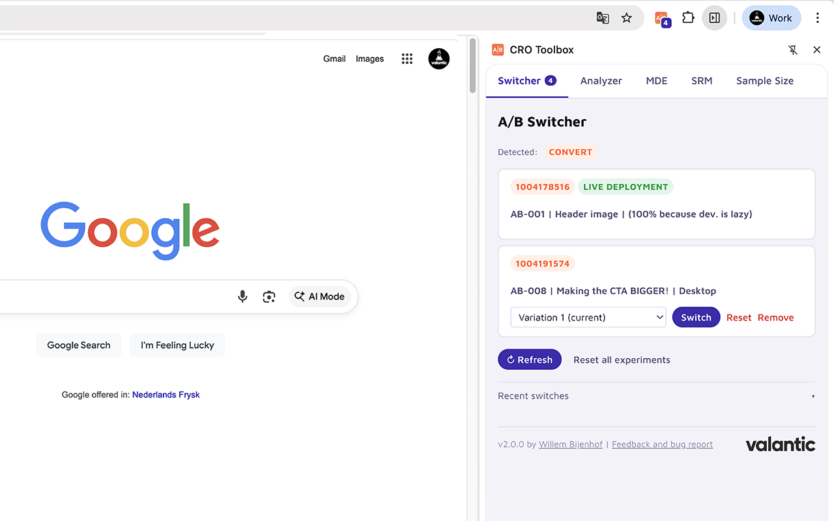This screenshot has width=834, height=521.
Task: Click the Refresh button
Action: (x=530, y=359)
